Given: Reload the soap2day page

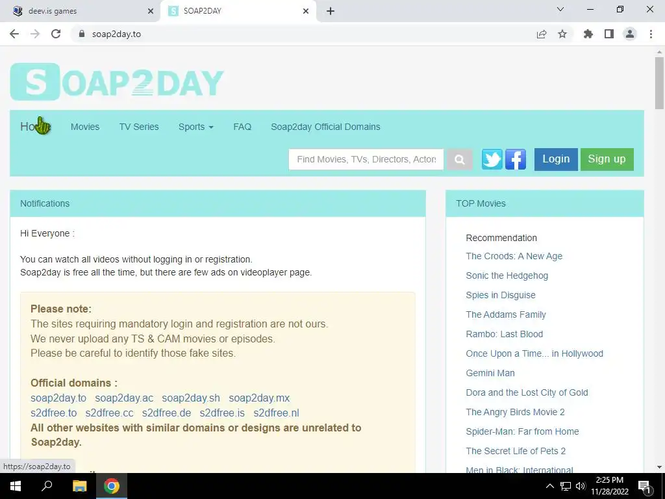Looking at the screenshot, I should [x=56, y=34].
